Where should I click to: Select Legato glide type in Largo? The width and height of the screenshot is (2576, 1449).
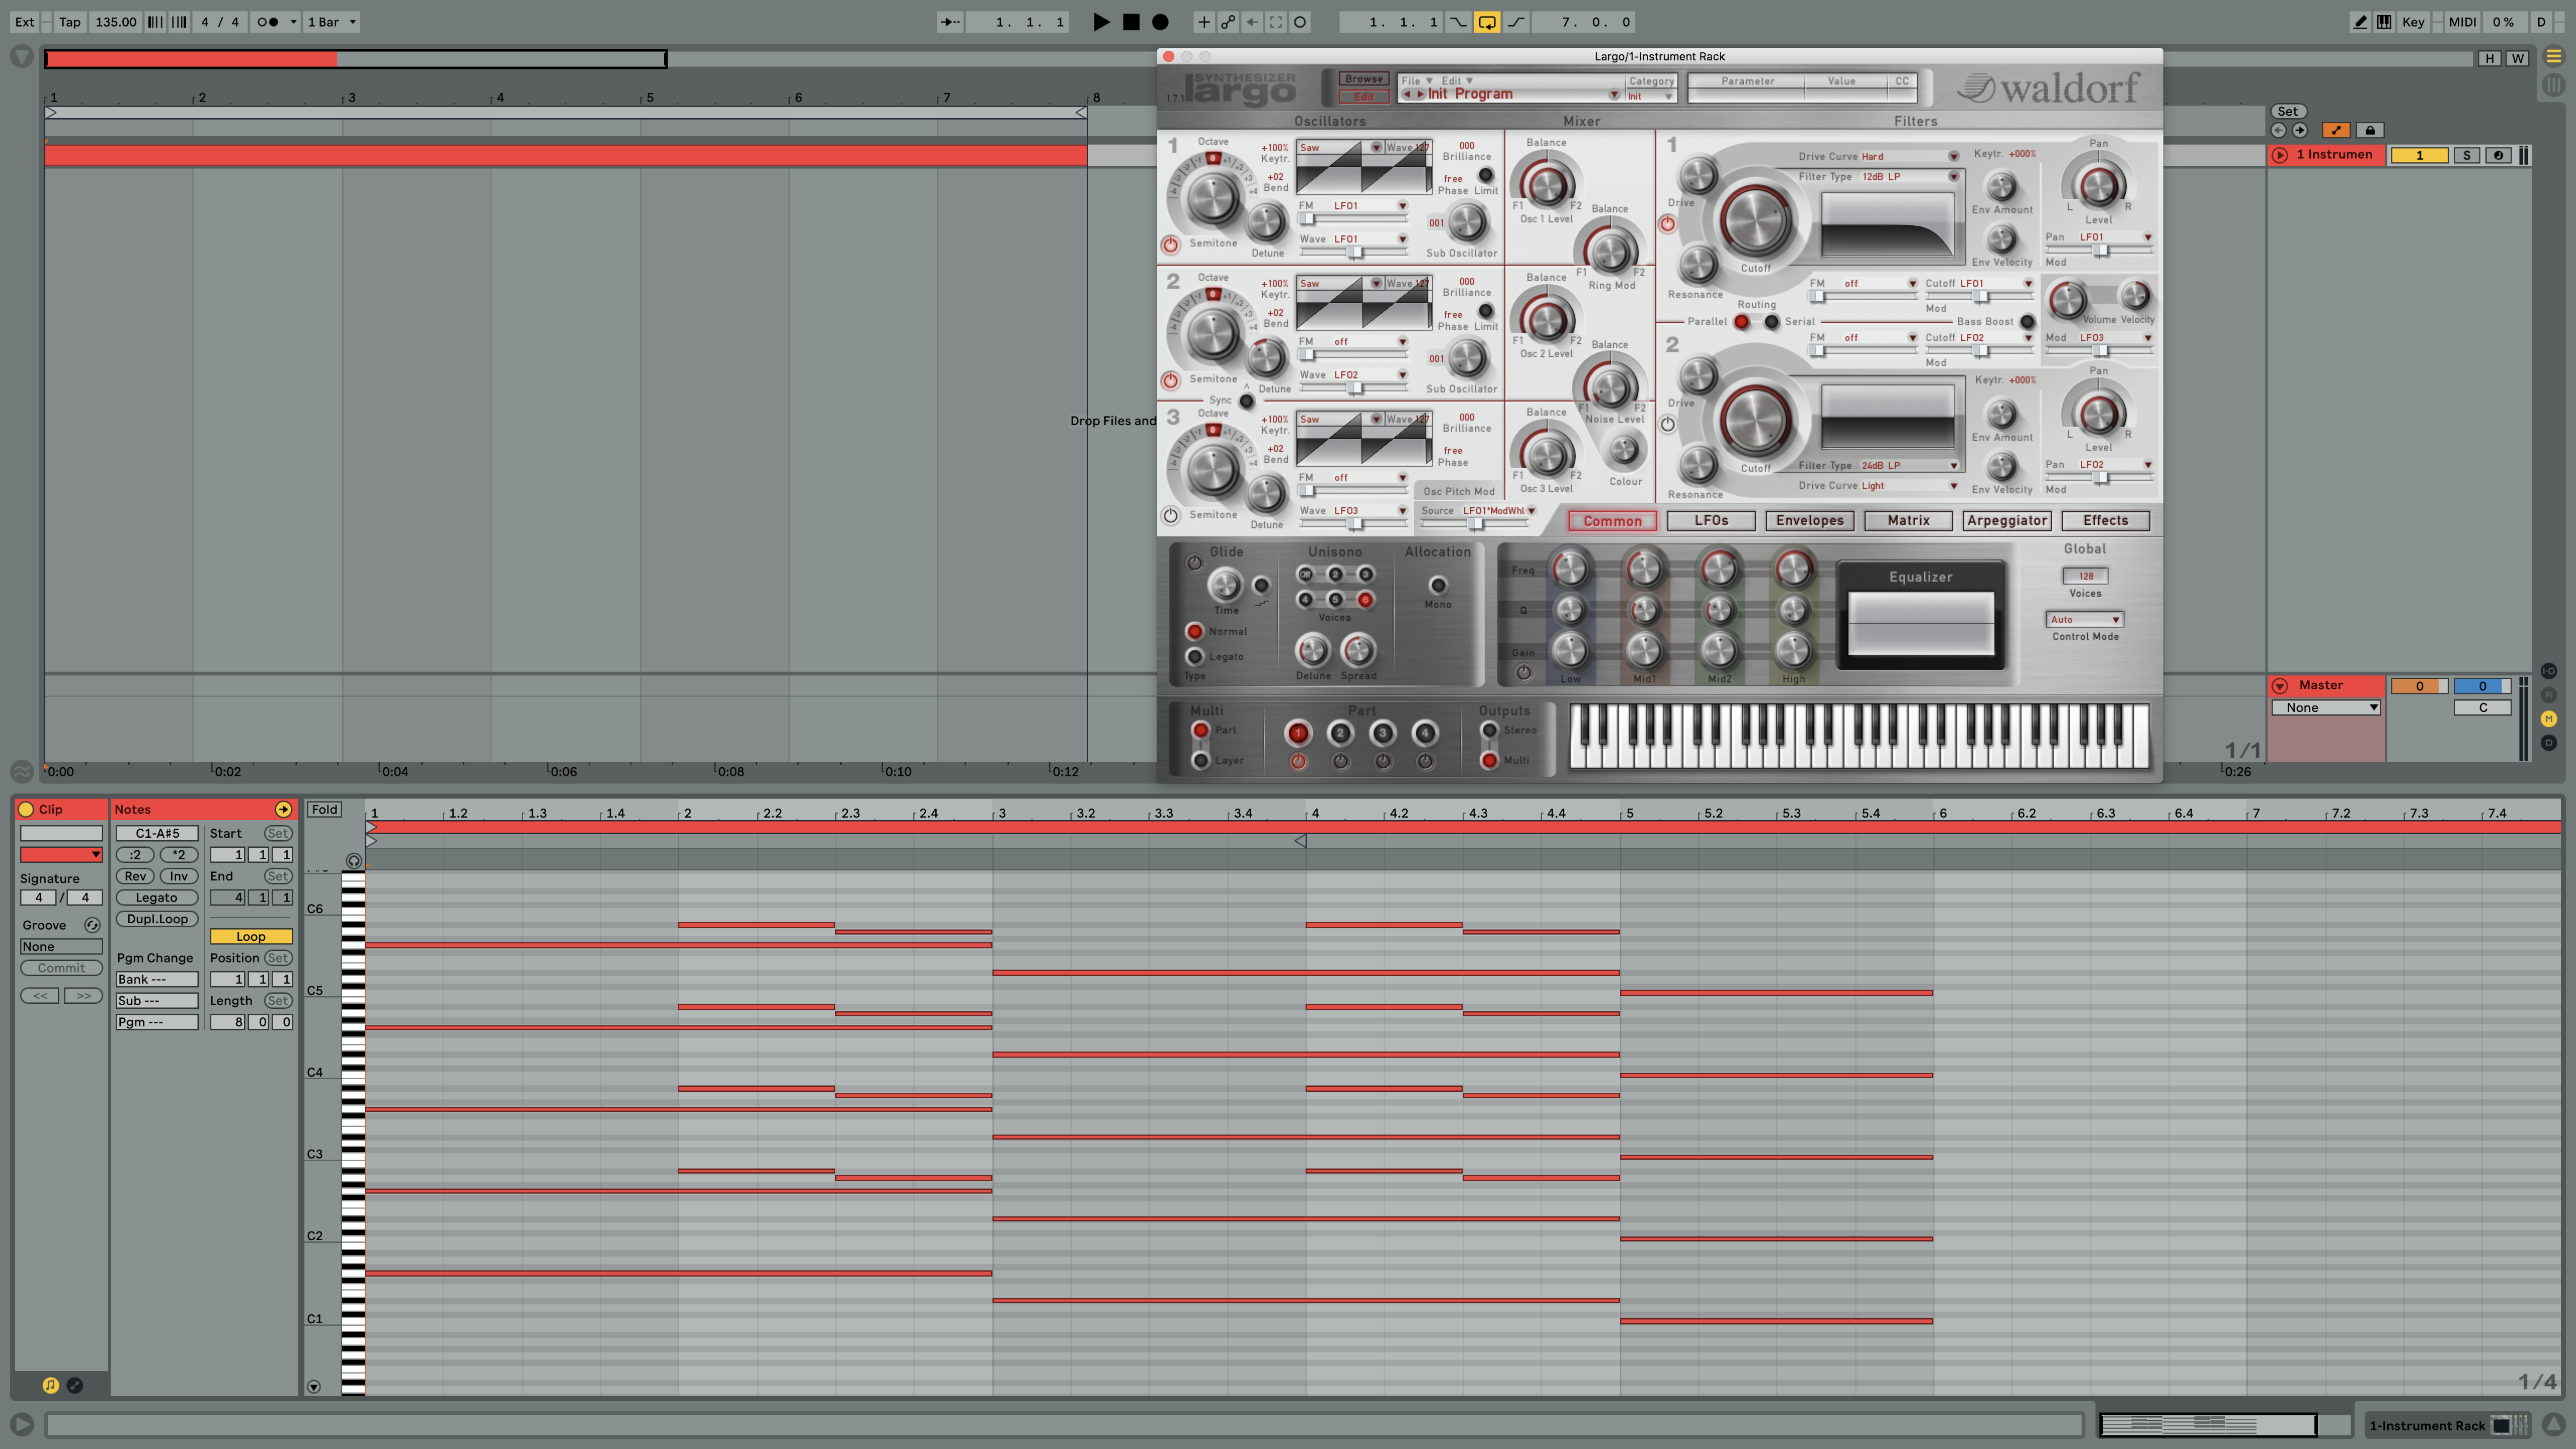(x=1194, y=657)
